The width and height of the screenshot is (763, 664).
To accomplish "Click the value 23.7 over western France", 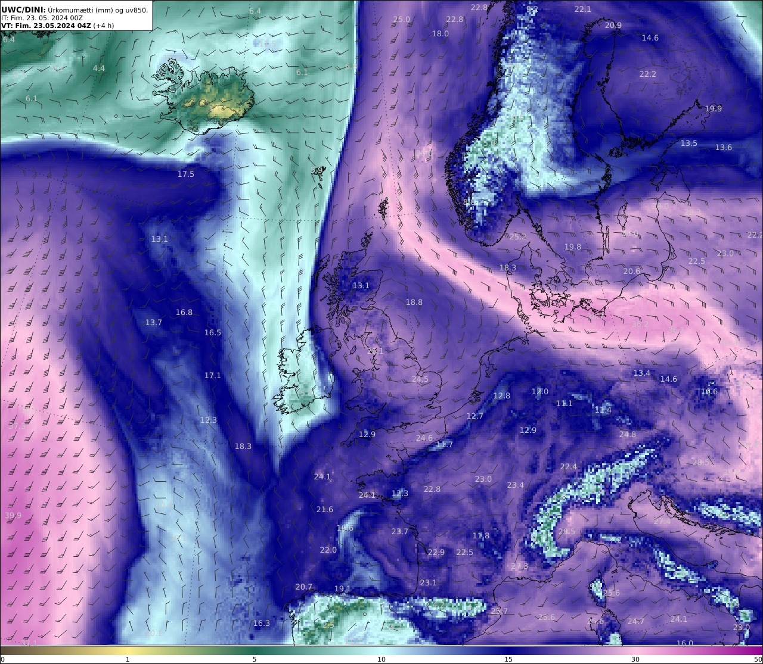I will tap(400, 531).
